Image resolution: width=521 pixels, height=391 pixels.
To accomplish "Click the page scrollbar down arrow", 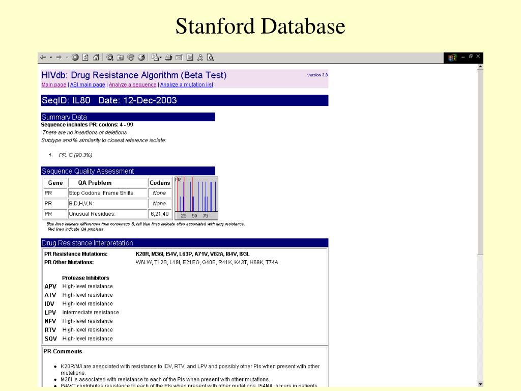I will 480,384.
